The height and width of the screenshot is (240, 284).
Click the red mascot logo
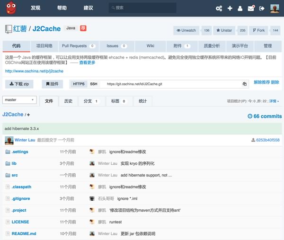pyautogui.click(x=11, y=8)
